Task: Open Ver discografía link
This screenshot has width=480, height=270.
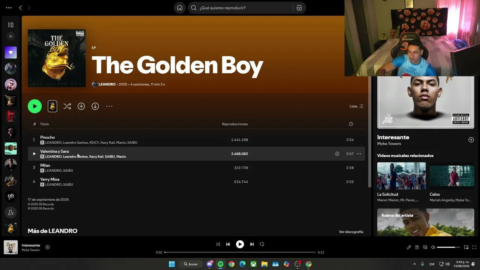Action: (351, 232)
